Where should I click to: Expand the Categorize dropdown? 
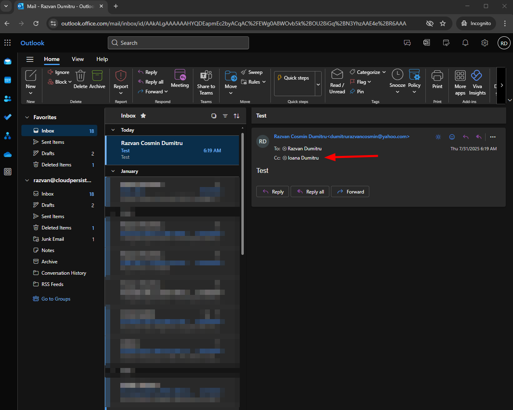tap(384, 72)
